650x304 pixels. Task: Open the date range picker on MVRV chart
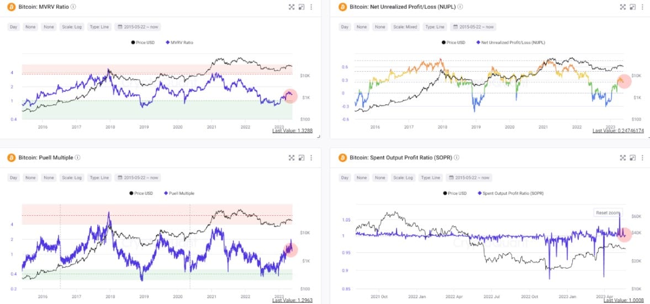click(x=141, y=27)
